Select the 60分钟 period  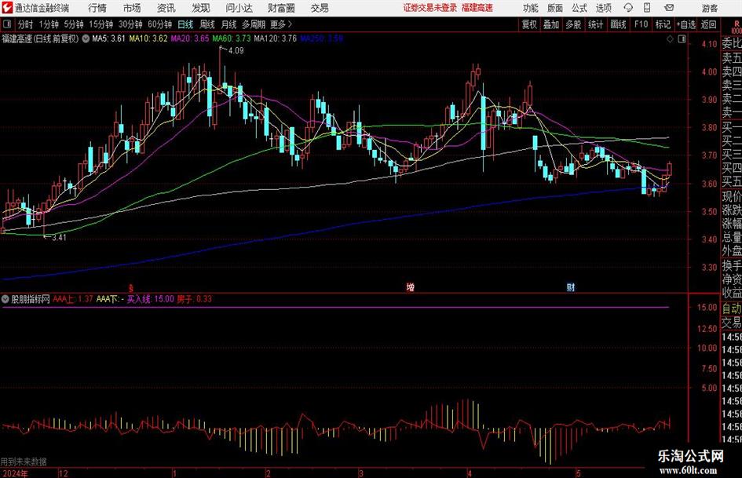[160, 24]
